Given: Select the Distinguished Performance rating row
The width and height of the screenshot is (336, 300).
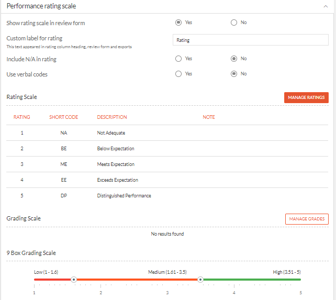Looking at the screenshot, I should (167, 196).
